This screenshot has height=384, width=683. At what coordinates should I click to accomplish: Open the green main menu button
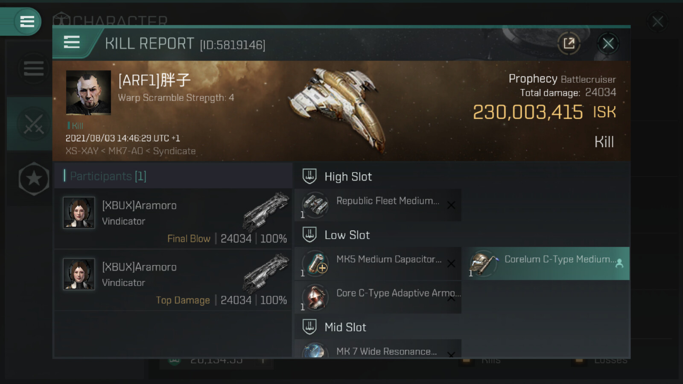[26, 21]
